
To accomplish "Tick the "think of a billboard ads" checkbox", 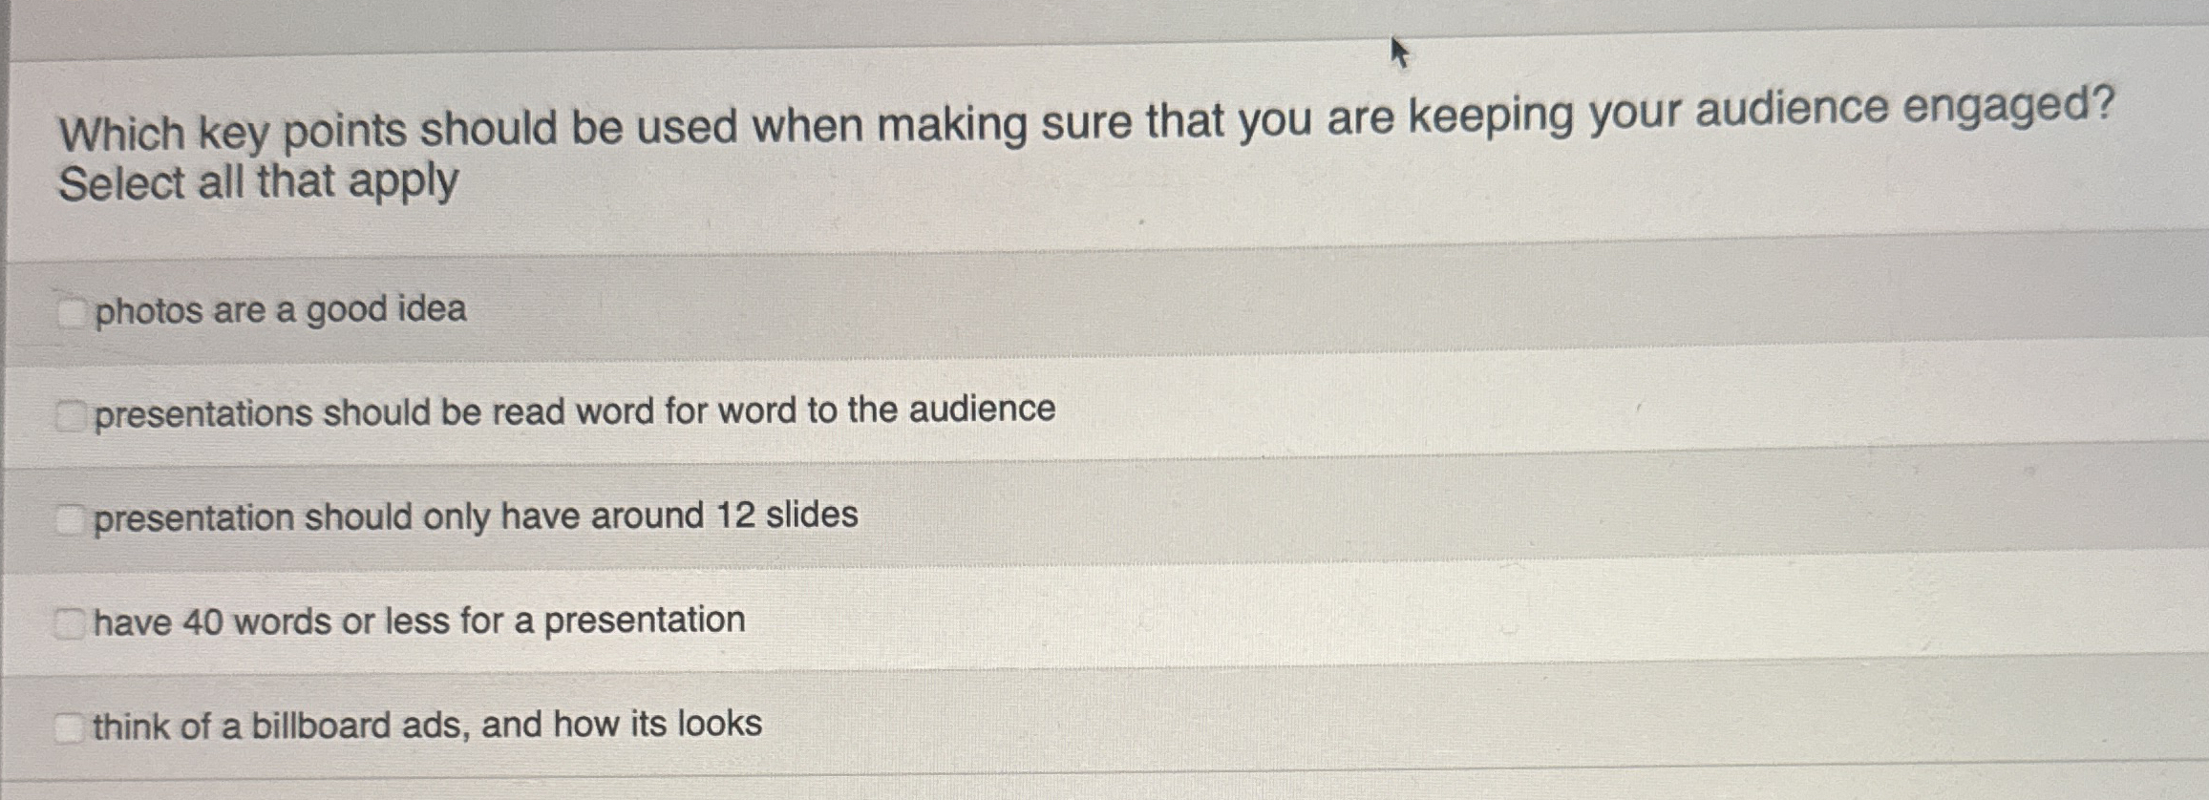I will (x=71, y=727).
